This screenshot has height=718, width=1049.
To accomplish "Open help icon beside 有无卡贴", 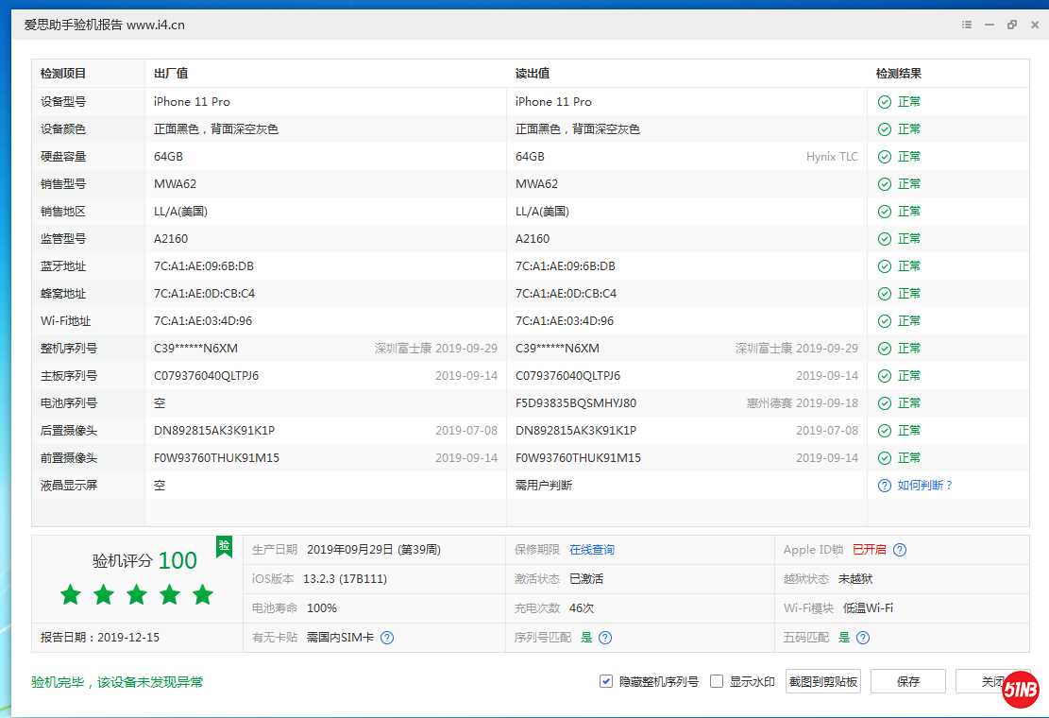I will (x=386, y=638).
